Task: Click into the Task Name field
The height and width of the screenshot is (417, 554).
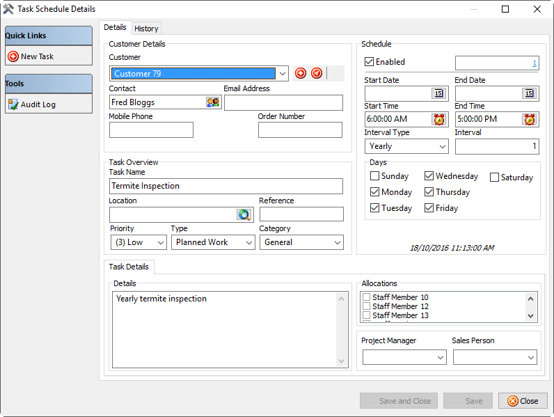Action: (x=226, y=186)
